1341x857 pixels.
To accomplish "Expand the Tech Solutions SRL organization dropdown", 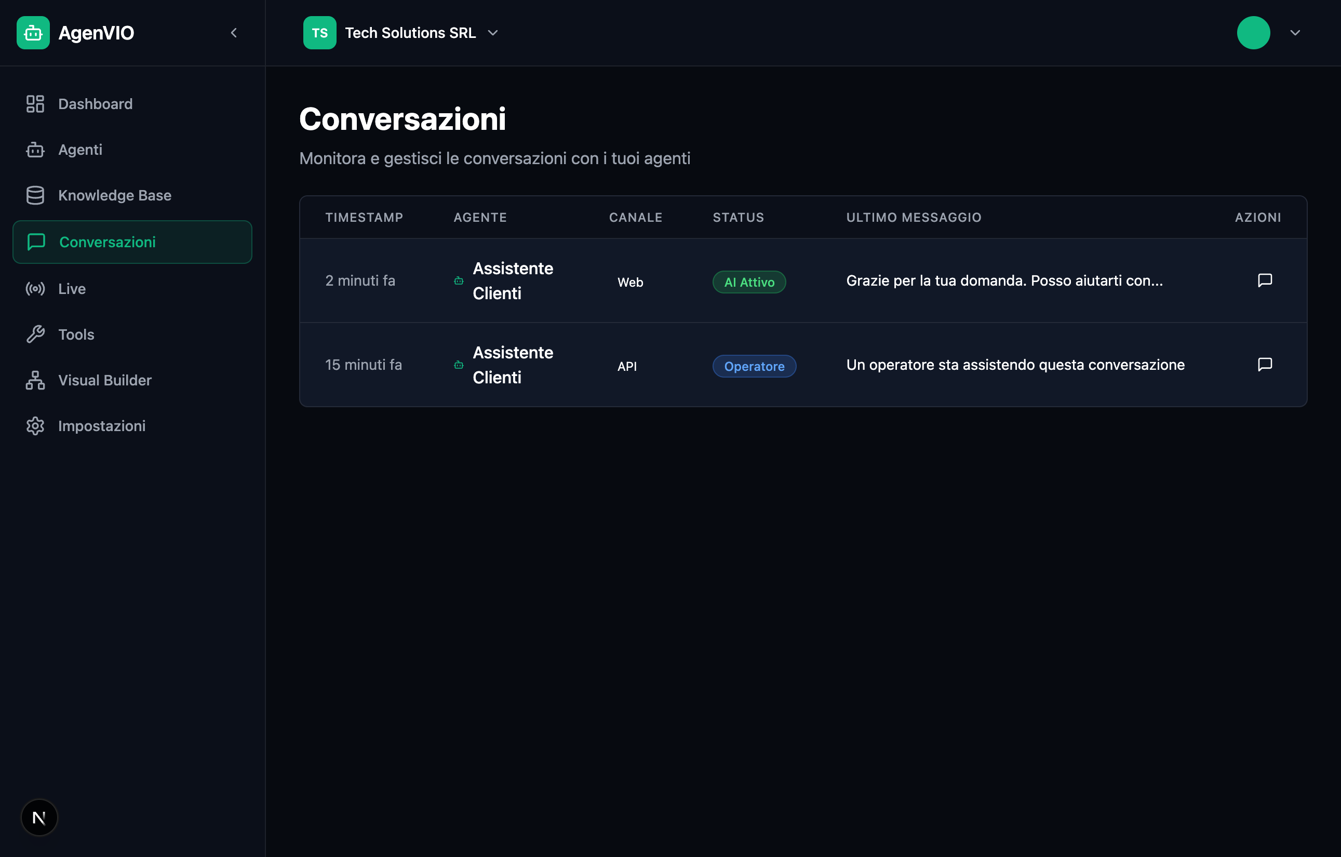I will (492, 33).
